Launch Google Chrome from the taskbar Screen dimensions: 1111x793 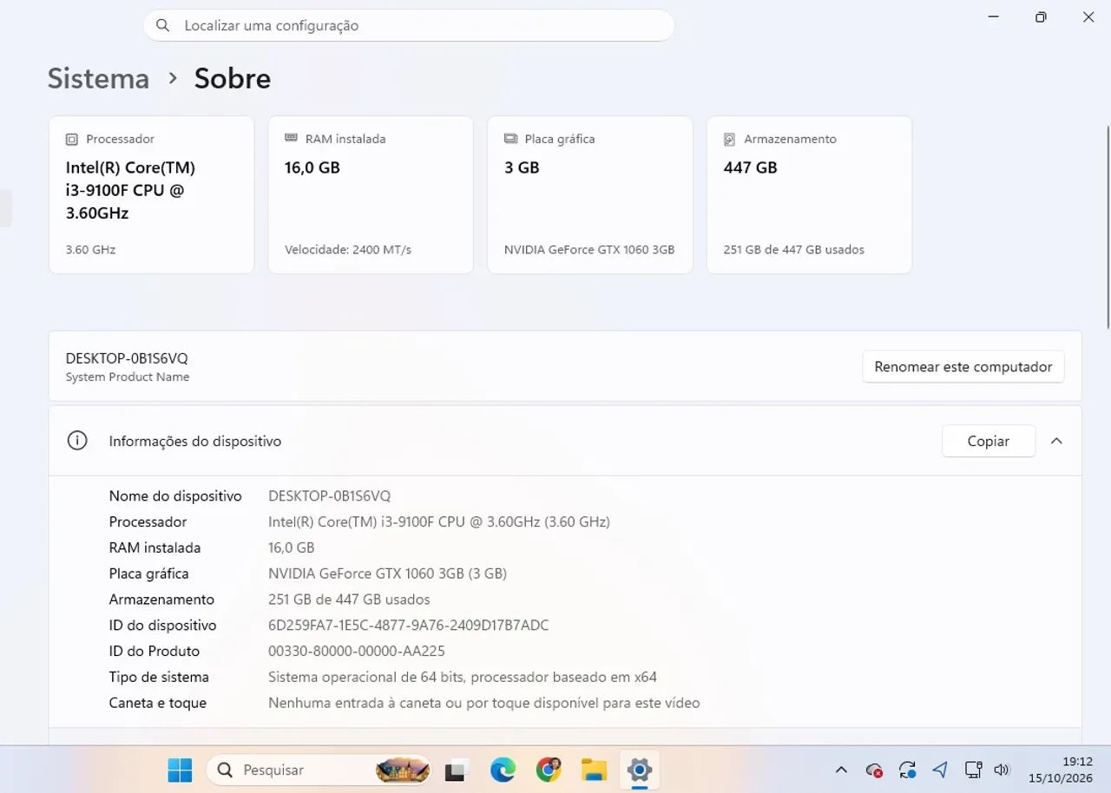[x=549, y=770]
